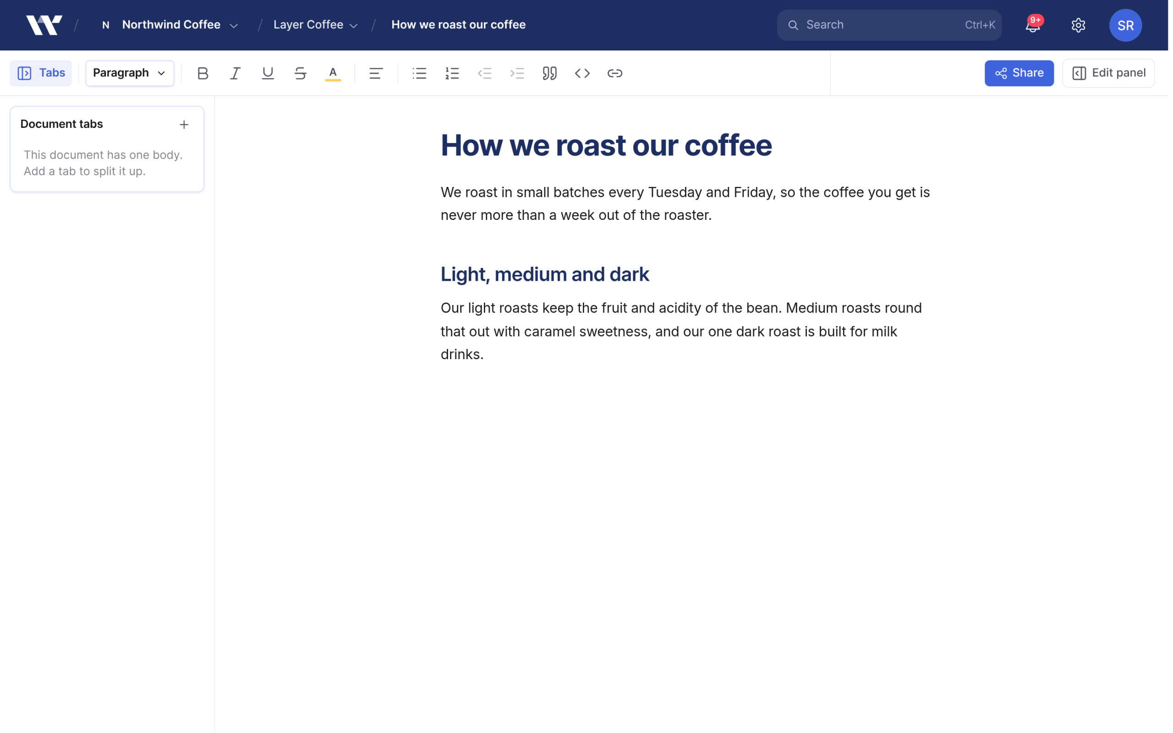Open the Paragraph style dropdown

130,73
